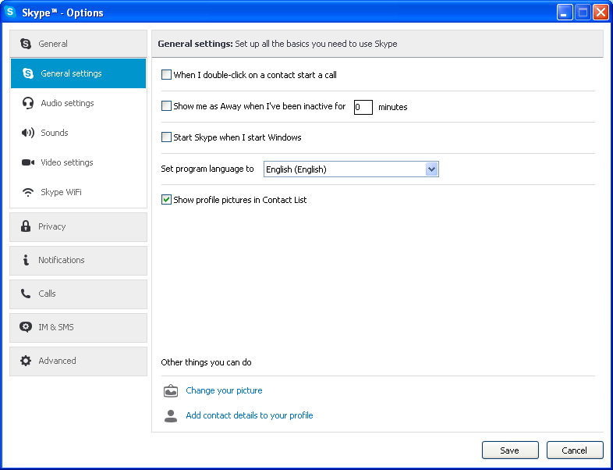Expand the Notifications section
This screenshot has width=613, height=470.
pos(78,260)
